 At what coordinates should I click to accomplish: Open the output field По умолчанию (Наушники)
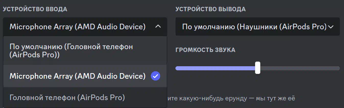tap(257, 26)
